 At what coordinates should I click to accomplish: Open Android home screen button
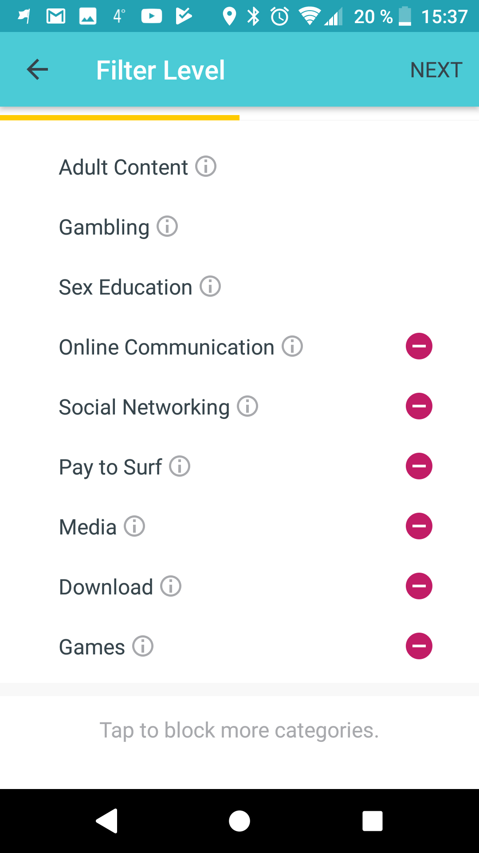(239, 821)
